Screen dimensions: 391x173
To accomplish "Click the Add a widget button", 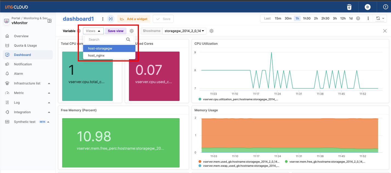I will click(x=134, y=19).
